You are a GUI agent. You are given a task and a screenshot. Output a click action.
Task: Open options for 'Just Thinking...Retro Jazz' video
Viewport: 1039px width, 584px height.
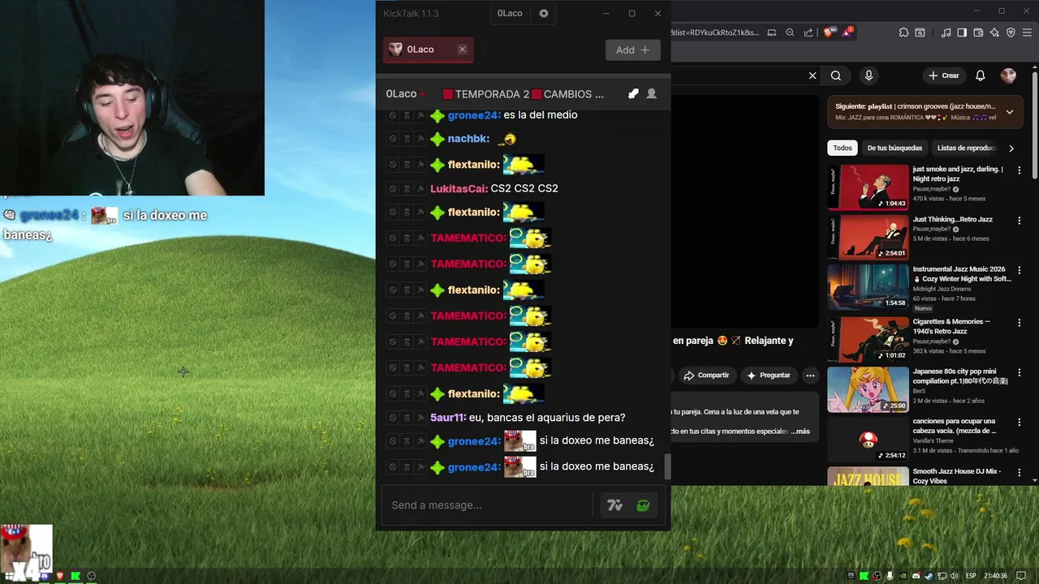click(1020, 221)
